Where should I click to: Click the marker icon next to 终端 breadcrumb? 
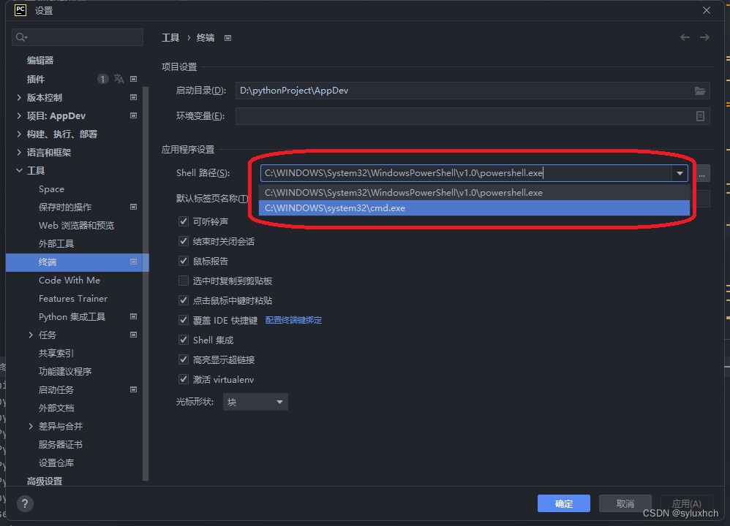tap(227, 38)
